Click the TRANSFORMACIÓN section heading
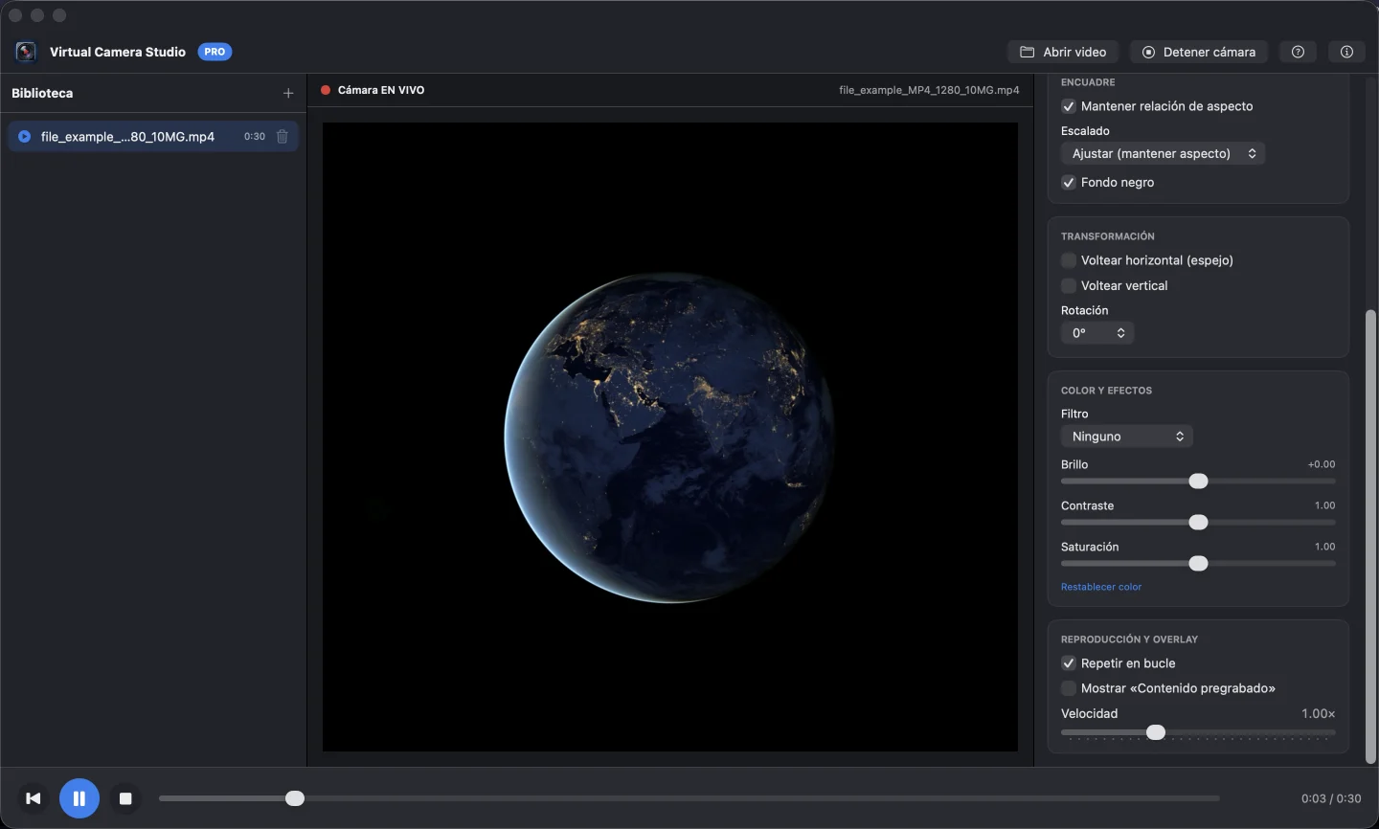This screenshot has height=829, width=1379. 1108,236
